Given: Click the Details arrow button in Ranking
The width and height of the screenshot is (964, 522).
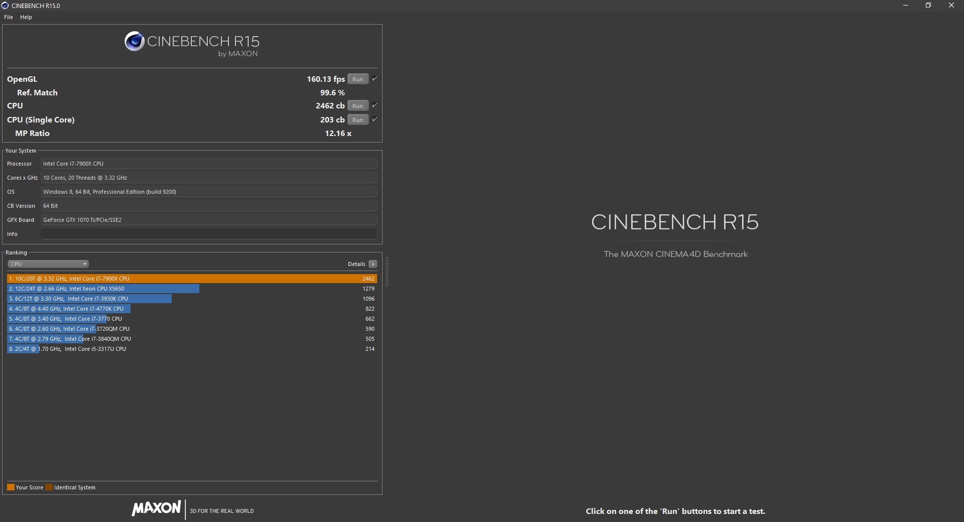Looking at the screenshot, I should (373, 264).
